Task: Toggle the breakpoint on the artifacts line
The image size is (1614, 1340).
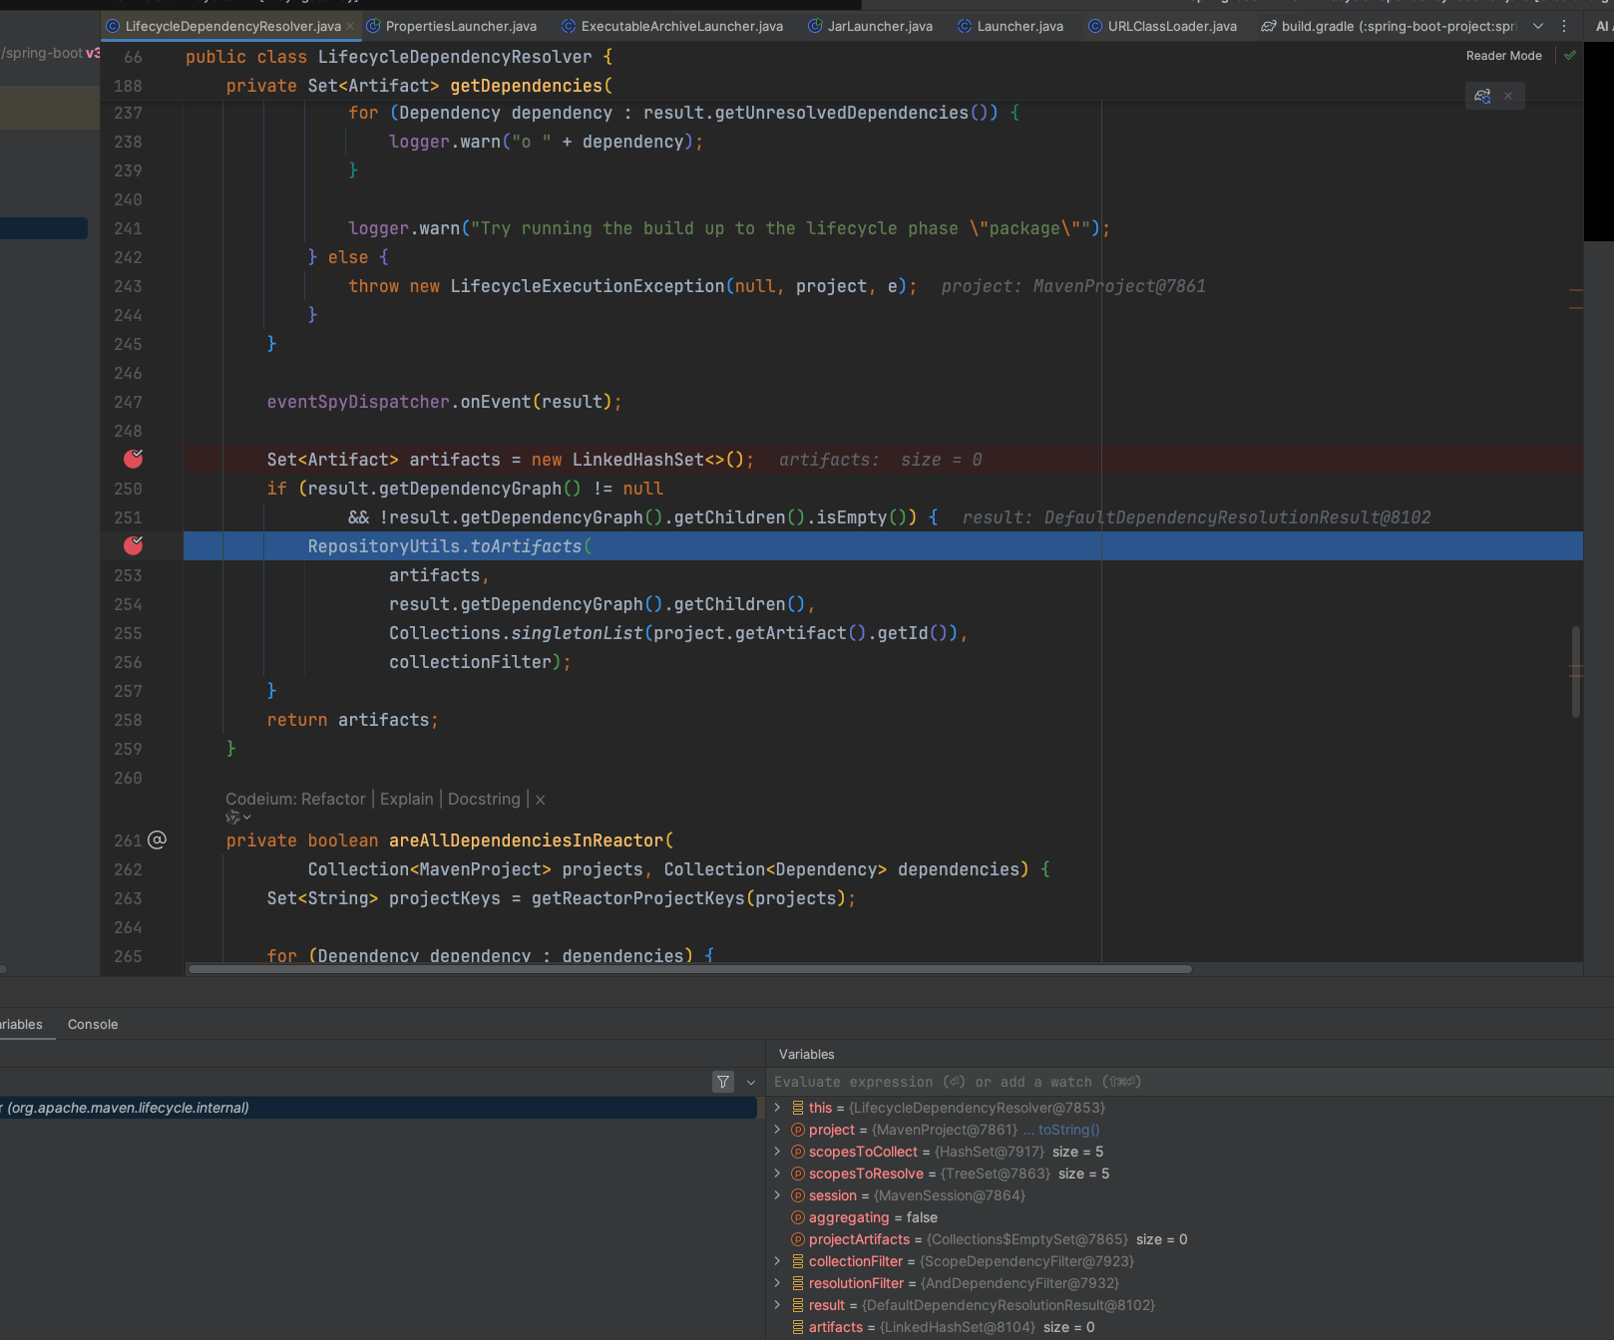Action: coord(133,459)
